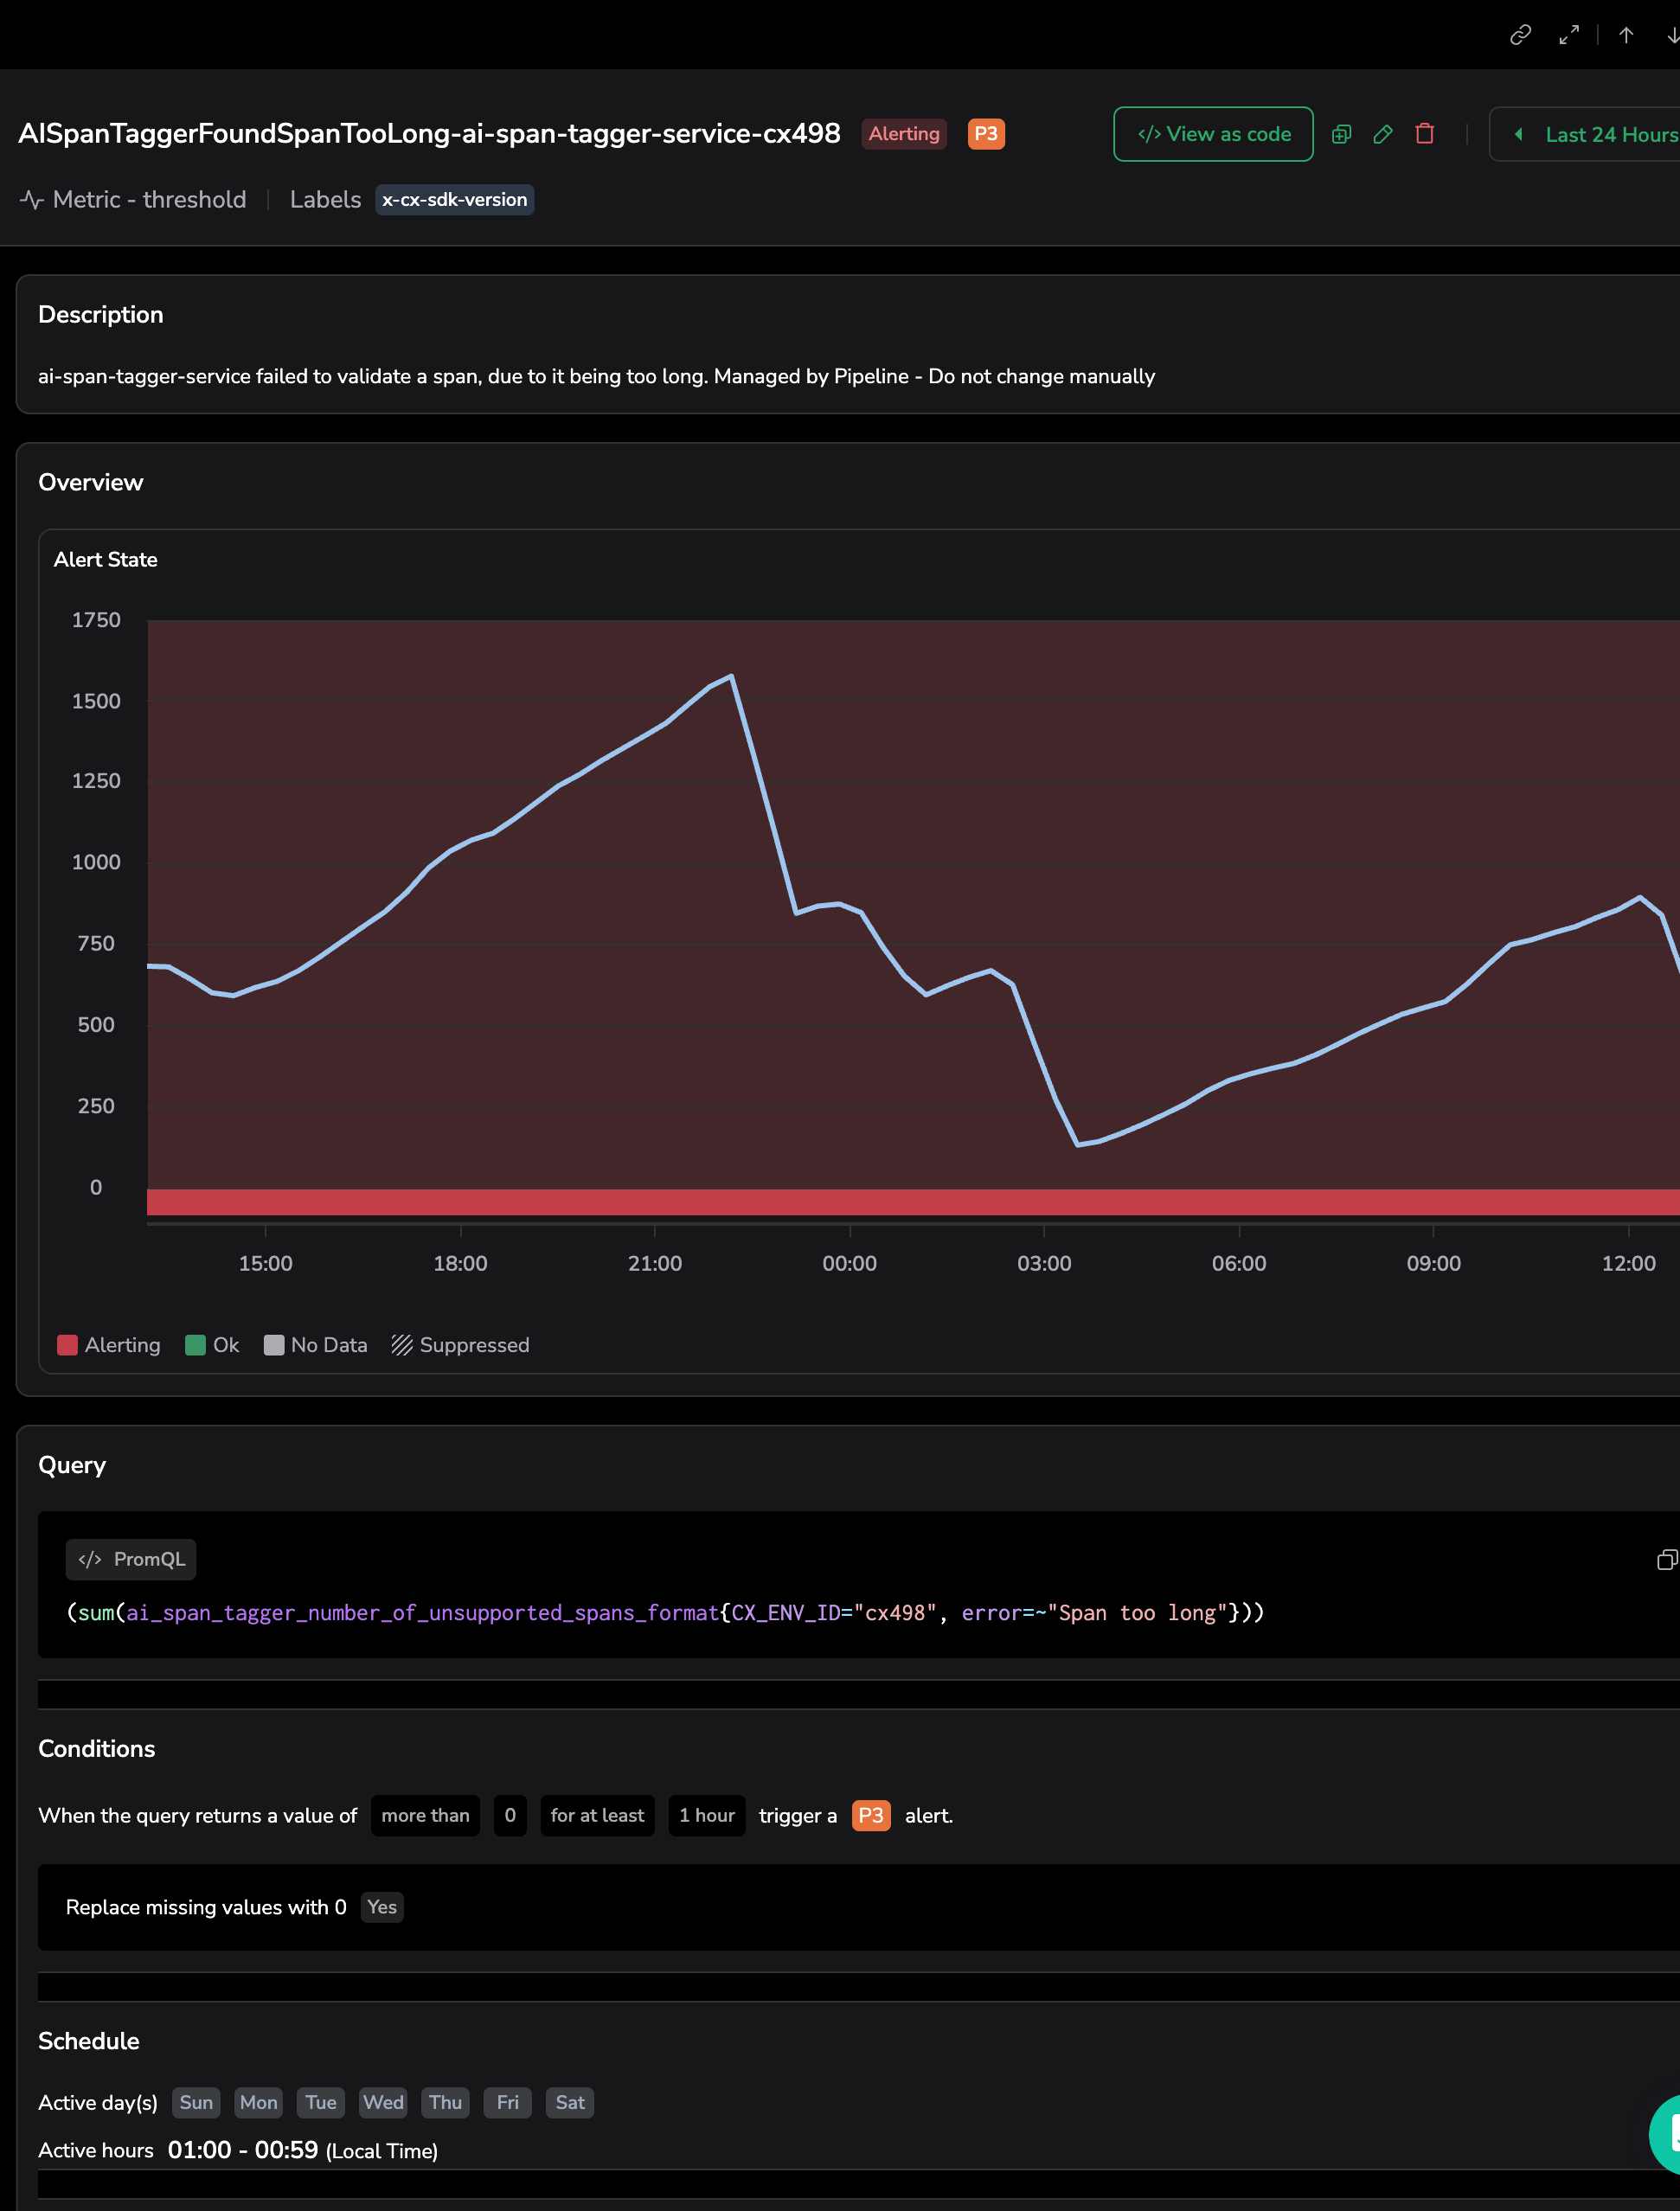This screenshot has width=1680, height=2211.
Task: Copy the PromQL query to clipboard
Action: [x=1665, y=1560]
